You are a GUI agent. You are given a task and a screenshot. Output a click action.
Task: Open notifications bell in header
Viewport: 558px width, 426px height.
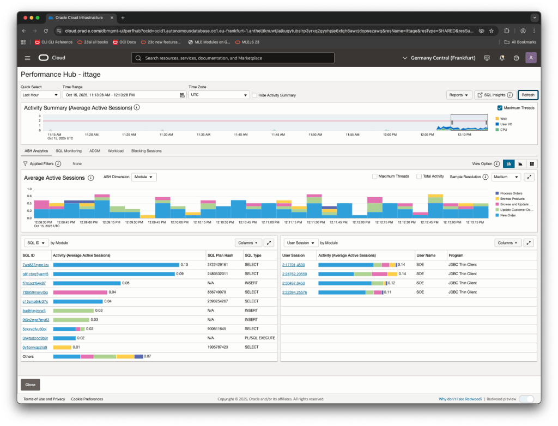[501, 58]
